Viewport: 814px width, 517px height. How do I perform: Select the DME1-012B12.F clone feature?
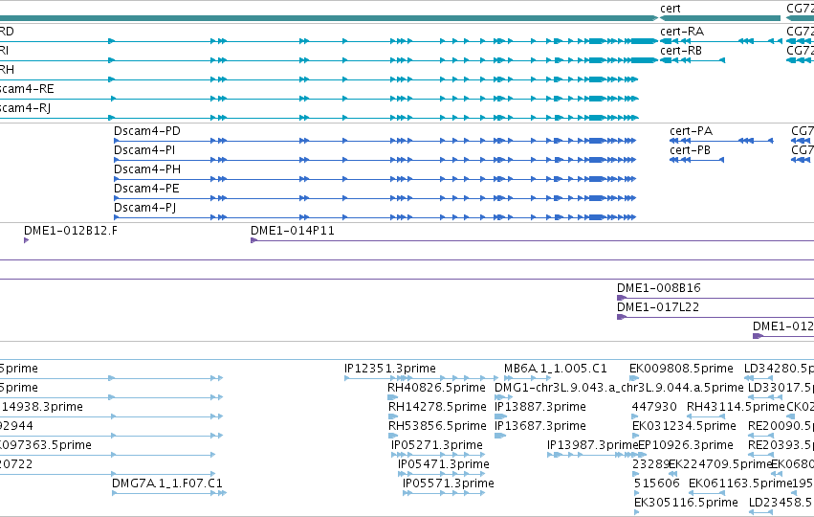click(27, 240)
